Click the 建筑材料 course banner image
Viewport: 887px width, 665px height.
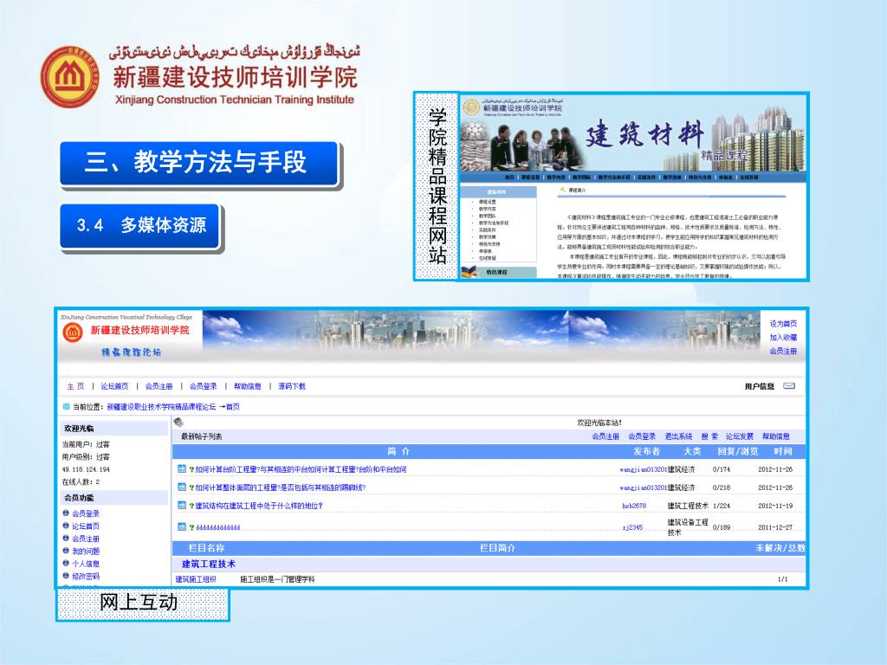(632, 133)
